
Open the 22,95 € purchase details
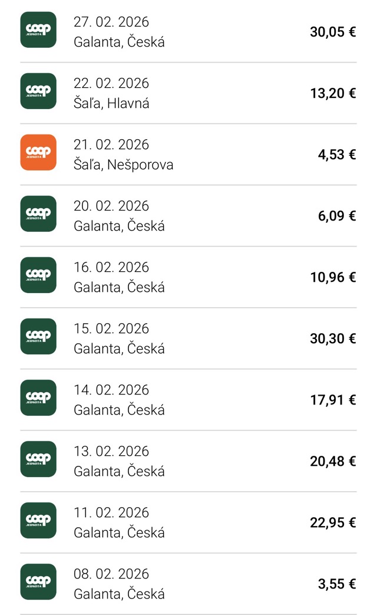(x=333, y=522)
